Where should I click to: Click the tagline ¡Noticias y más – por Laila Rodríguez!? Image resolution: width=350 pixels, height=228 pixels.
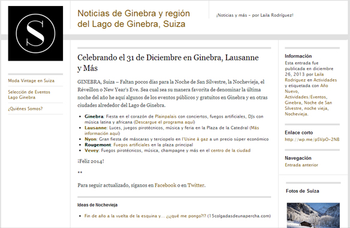[255, 15]
